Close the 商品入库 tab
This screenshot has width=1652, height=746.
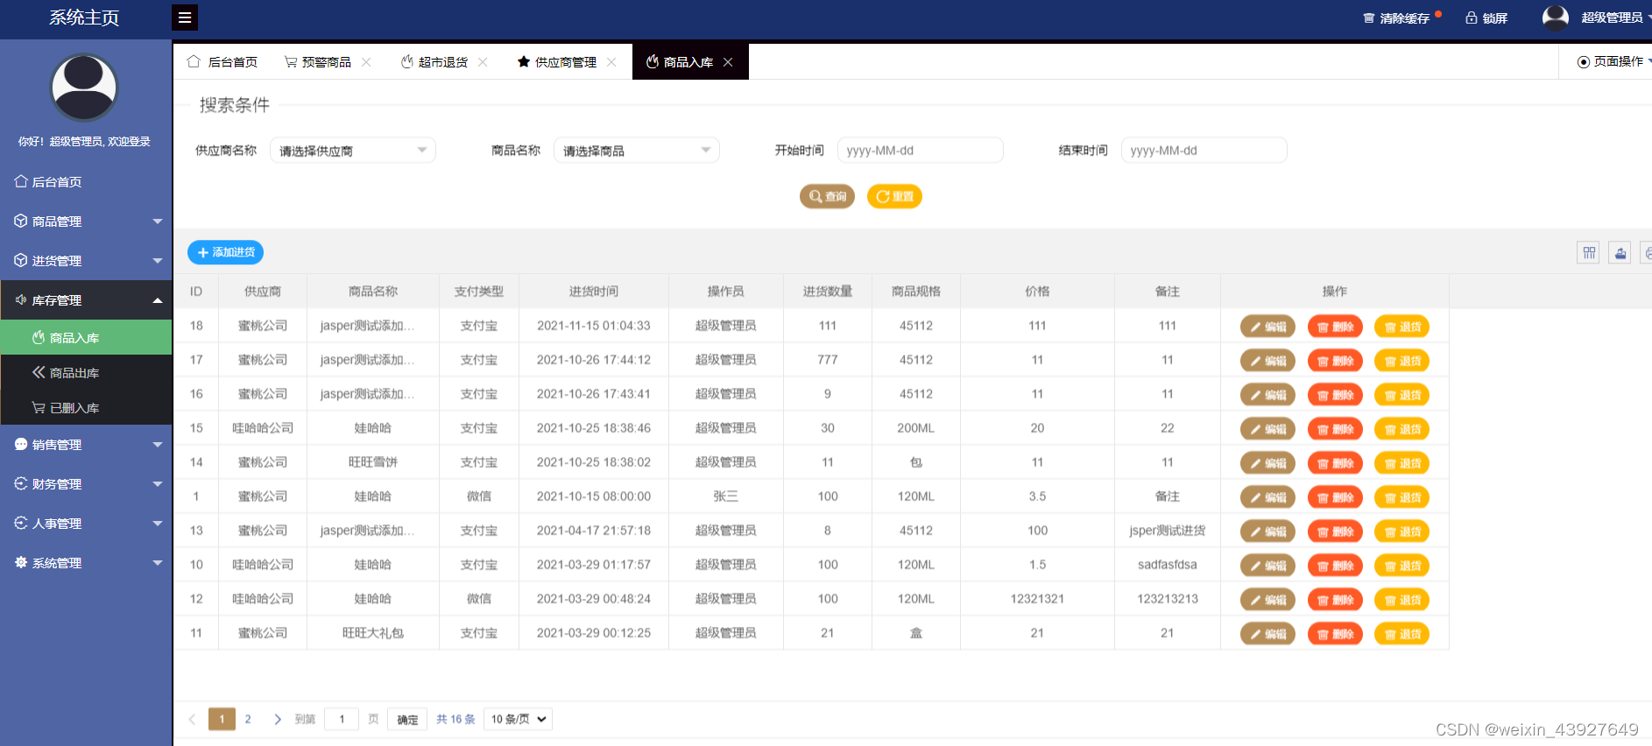click(x=728, y=62)
